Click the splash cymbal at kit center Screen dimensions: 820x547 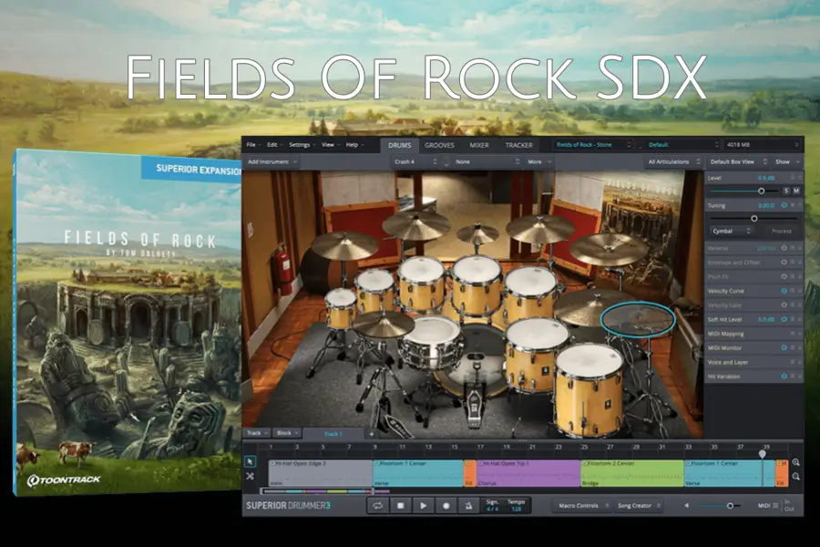[x=477, y=234]
